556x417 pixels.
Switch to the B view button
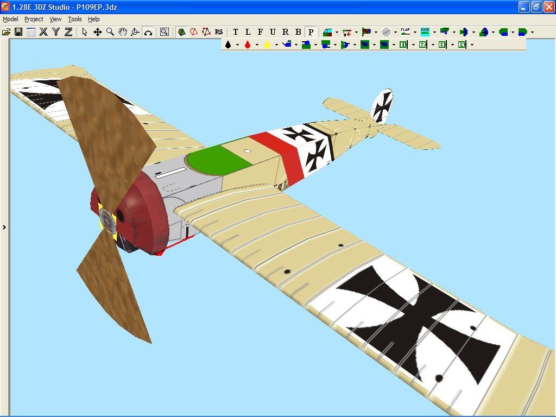click(x=298, y=32)
